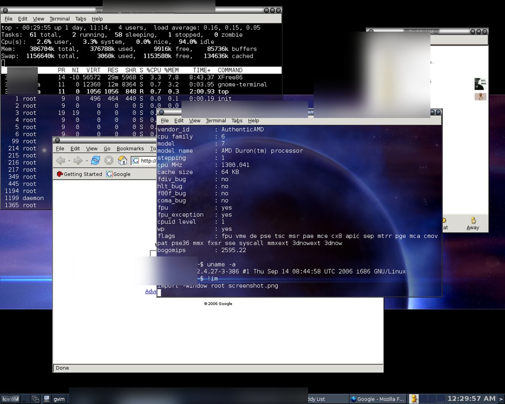Viewport: 505px width, 404px height.
Task: Click the gnome-terminal process row in top
Action: pyautogui.click(x=141, y=85)
